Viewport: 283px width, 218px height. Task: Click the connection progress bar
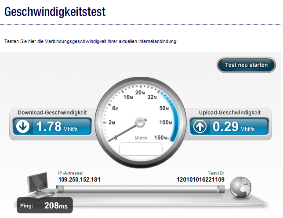click(x=140, y=189)
